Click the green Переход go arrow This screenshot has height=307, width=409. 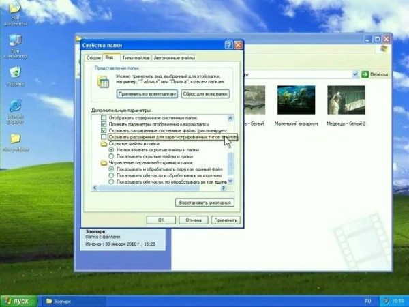pyautogui.click(x=365, y=74)
